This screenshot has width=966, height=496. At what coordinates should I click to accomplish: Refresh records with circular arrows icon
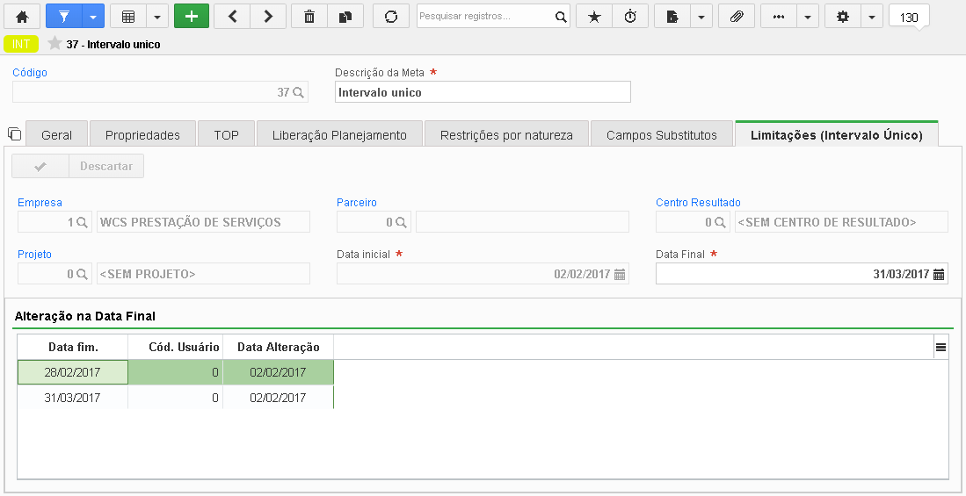click(x=391, y=17)
